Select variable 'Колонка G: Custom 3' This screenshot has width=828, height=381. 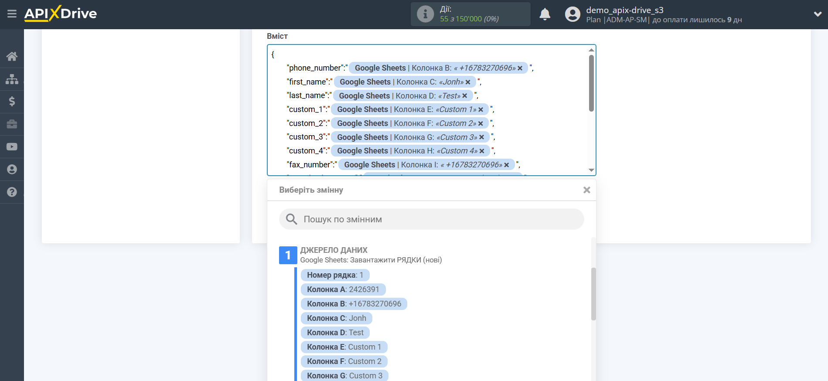click(x=344, y=375)
